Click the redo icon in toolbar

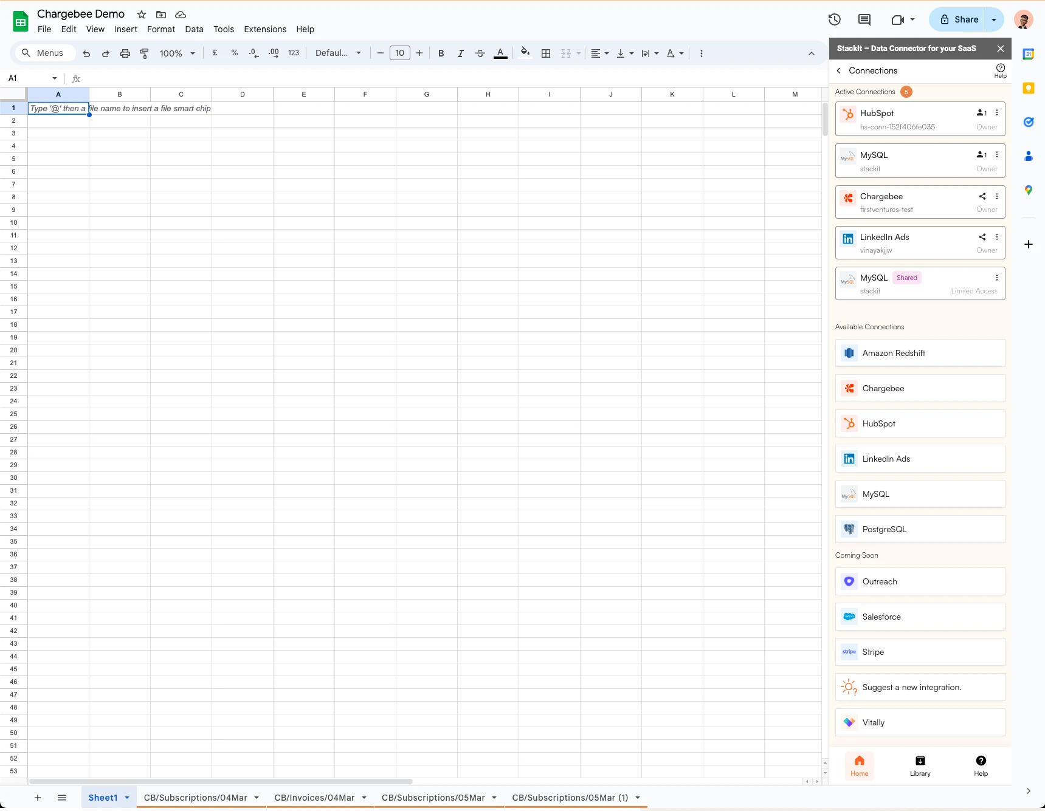click(x=106, y=53)
